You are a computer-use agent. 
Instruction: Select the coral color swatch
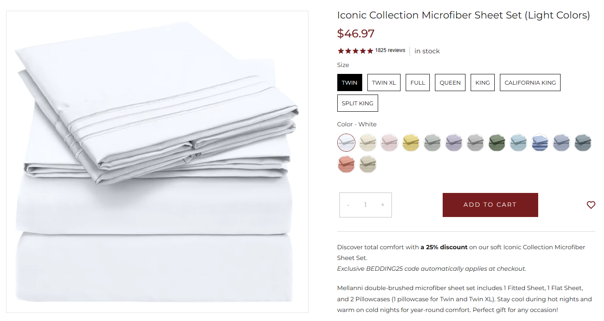[346, 164]
